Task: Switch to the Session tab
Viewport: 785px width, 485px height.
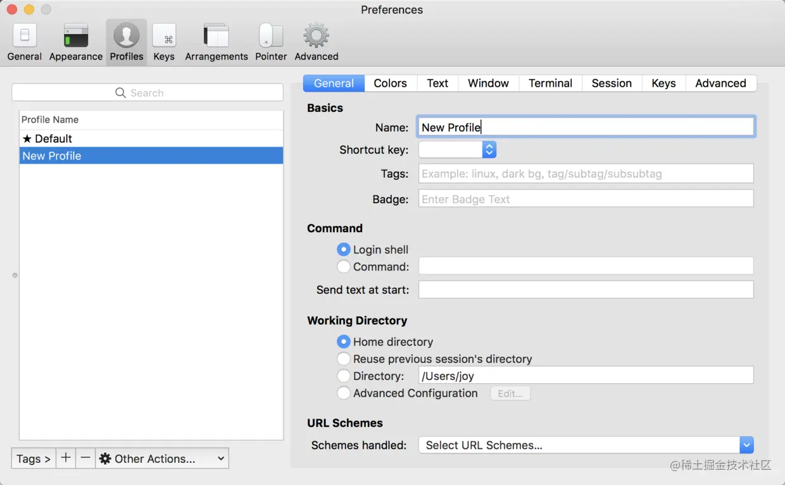Action: pyautogui.click(x=612, y=83)
